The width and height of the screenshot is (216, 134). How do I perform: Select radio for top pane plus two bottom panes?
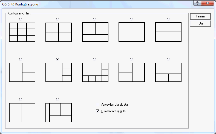pyautogui.click(x=168, y=59)
